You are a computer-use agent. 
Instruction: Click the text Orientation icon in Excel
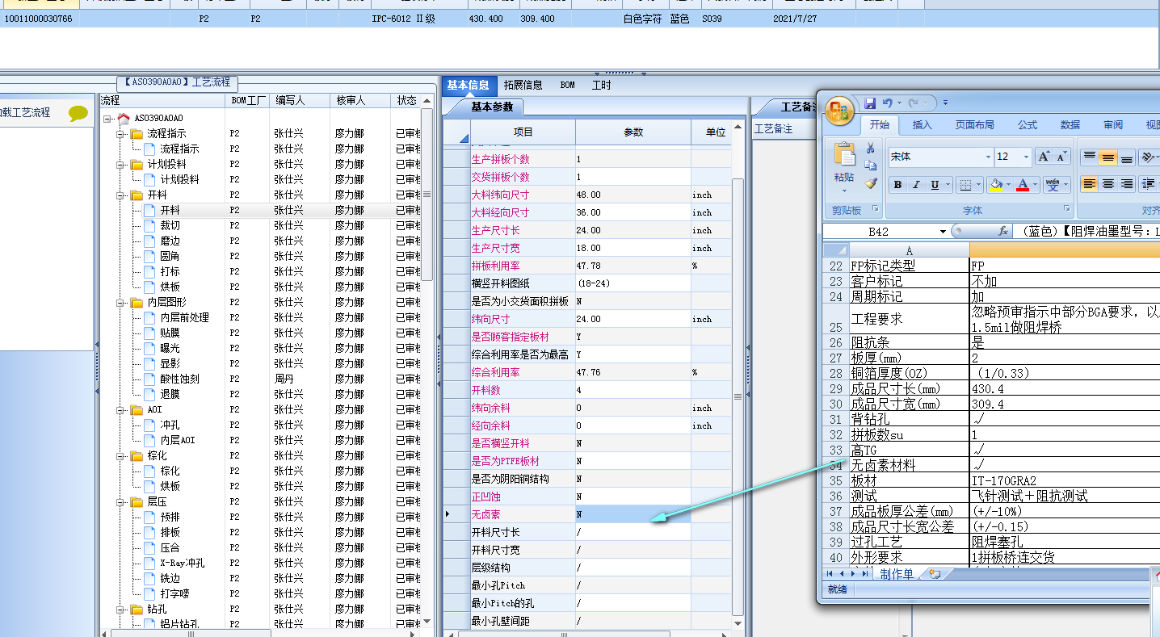[x=1149, y=157]
